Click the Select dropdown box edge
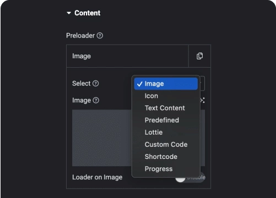 pyautogui.click(x=202, y=84)
